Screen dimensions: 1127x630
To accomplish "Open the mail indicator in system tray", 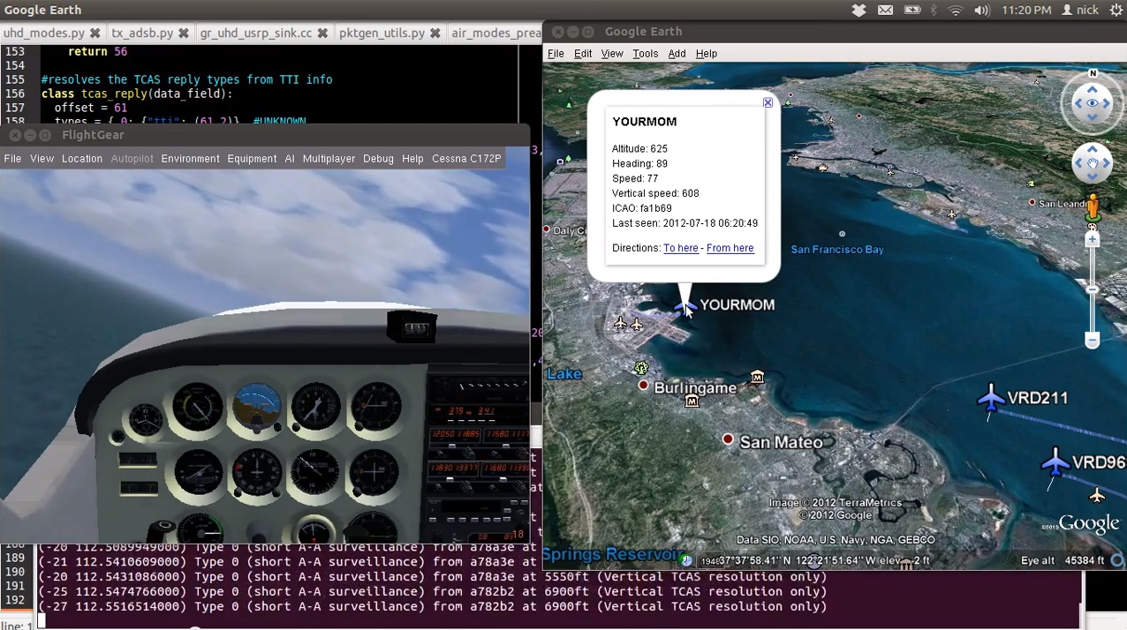I will coord(885,10).
